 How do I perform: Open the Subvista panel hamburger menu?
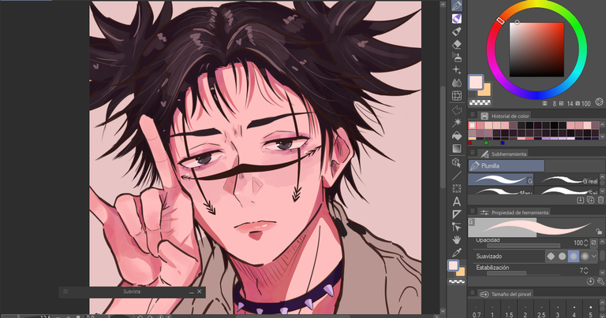(x=65, y=292)
